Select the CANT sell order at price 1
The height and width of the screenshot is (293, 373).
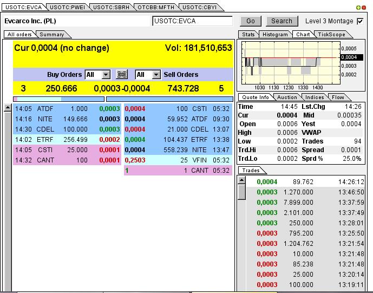coord(178,171)
